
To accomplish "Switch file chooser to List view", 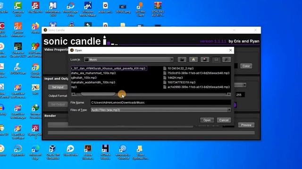I will click(216, 60).
